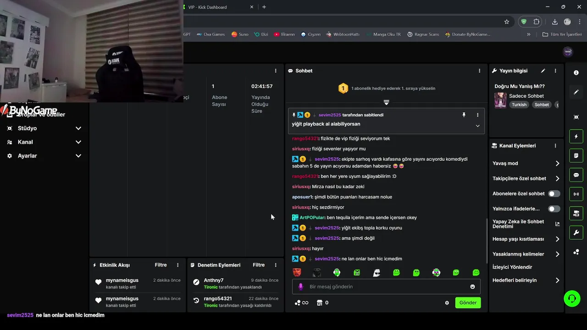The width and height of the screenshot is (587, 330).
Task: Expand the pinned message chevron
Action: click(477, 126)
